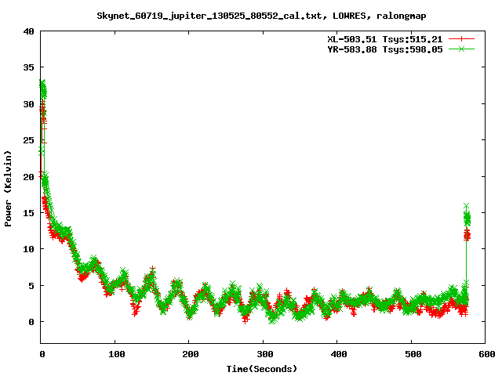502x376 pixels.
Task: Click the x-axis tick label 400
Action: (339, 354)
